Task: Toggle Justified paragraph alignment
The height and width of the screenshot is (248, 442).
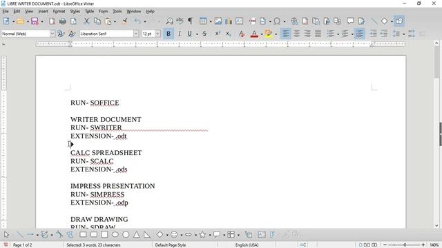Action: pyautogui.click(x=318, y=34)
